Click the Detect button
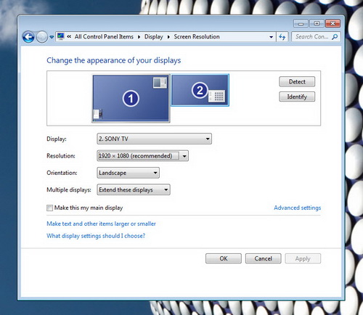The image size is (363, 315). (x=297, y=82)
